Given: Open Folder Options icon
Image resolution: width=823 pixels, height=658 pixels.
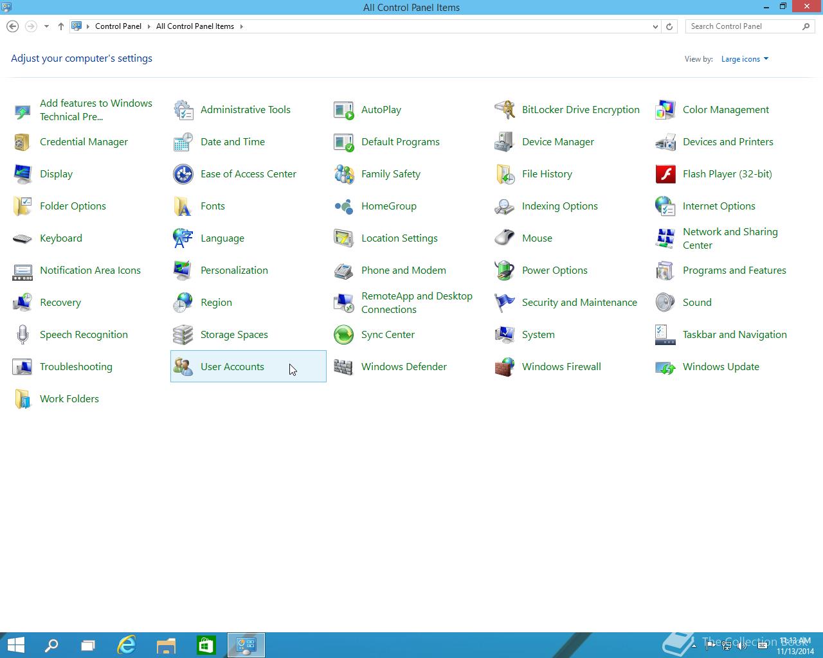Looking at the screenshot, I should pyautogui.click(x=23, y=206).
